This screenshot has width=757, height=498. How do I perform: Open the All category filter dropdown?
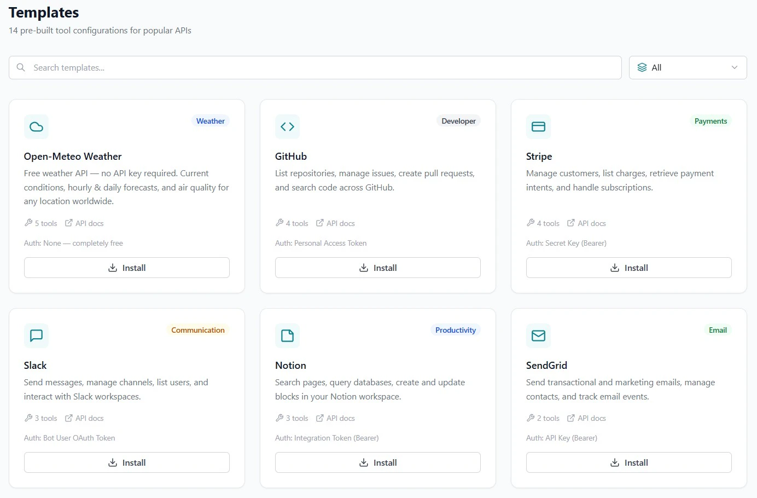pos(688,67)
